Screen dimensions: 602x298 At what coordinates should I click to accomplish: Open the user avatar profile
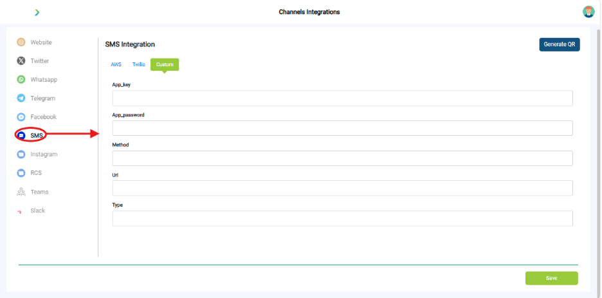point(588,12)
